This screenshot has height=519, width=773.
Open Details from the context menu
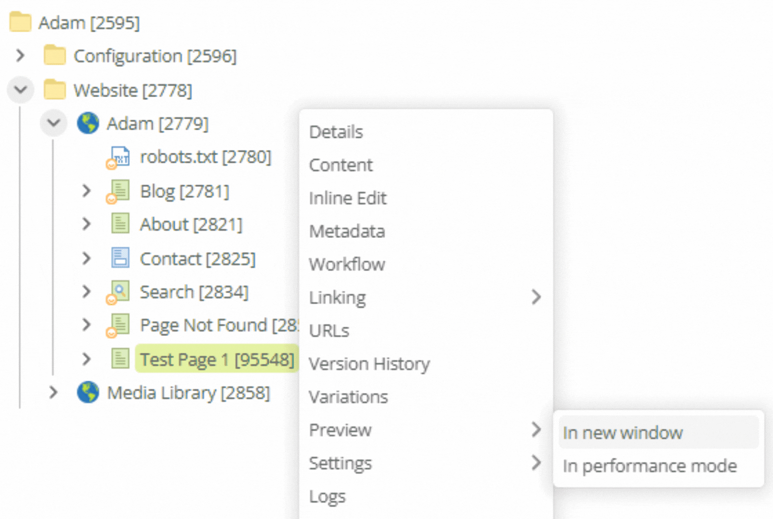pos(336,131)
